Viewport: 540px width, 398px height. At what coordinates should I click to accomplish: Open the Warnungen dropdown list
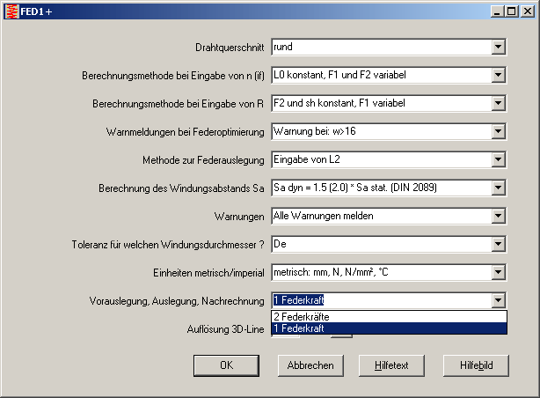pyautogui.click(x=498, y=217)
